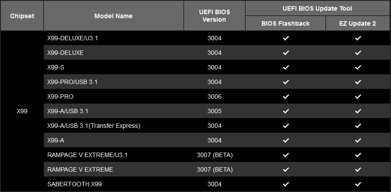Click EZ Update 2 checkmark for RAMPAGE V EXTREME/U3.1
The height and width of the screenshot is (192, 391).
(358, 155)
